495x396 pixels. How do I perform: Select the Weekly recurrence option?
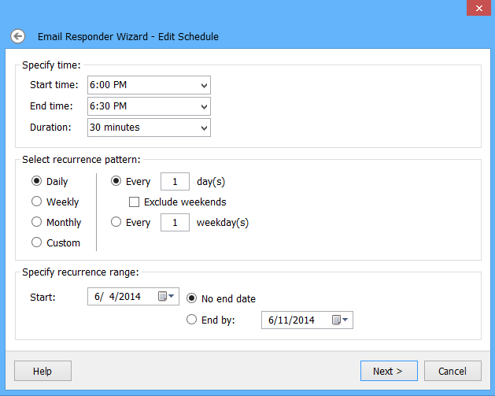36,202
